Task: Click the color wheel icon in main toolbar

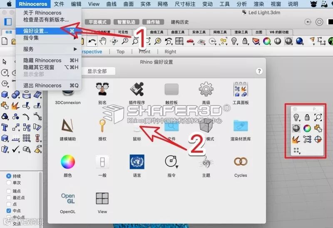Action: (x=267, y=41)
